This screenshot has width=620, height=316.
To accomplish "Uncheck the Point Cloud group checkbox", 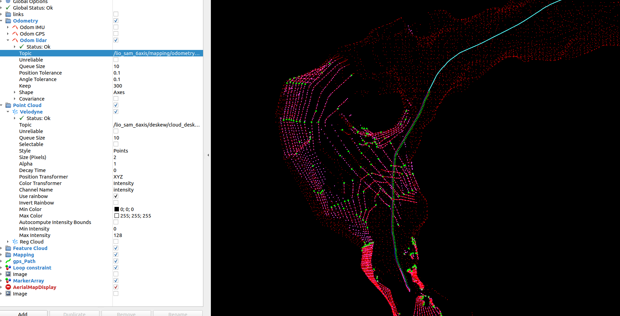I will pyautogui.click(x=116, y=105).
